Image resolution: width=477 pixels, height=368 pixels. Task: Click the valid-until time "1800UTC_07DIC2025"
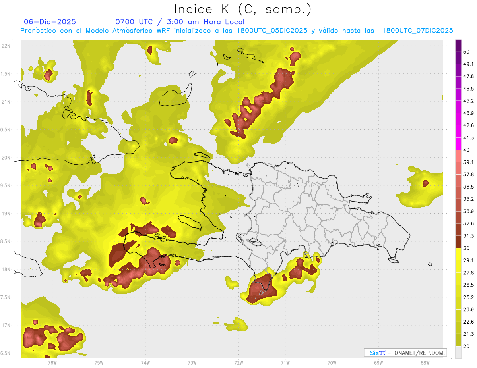point(418,31)
